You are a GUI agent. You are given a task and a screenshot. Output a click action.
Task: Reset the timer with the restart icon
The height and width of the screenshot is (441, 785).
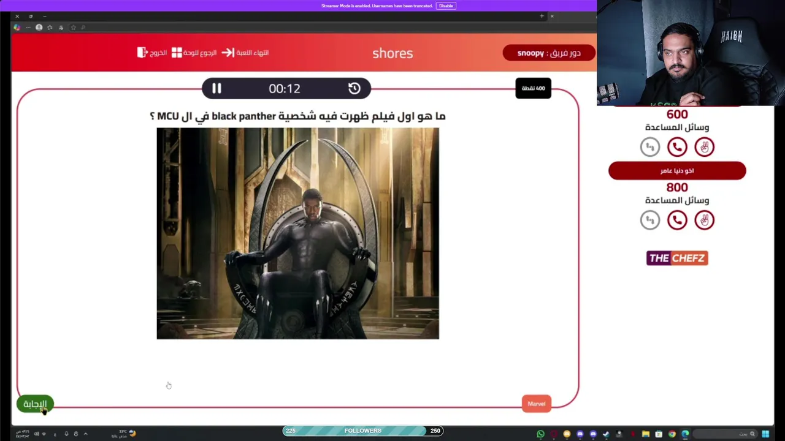coord(354,88)
